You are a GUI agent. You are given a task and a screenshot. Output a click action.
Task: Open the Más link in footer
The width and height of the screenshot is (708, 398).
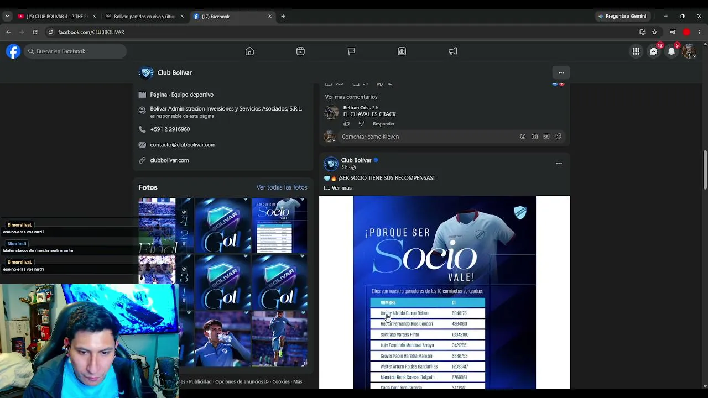tap(298, 381)
